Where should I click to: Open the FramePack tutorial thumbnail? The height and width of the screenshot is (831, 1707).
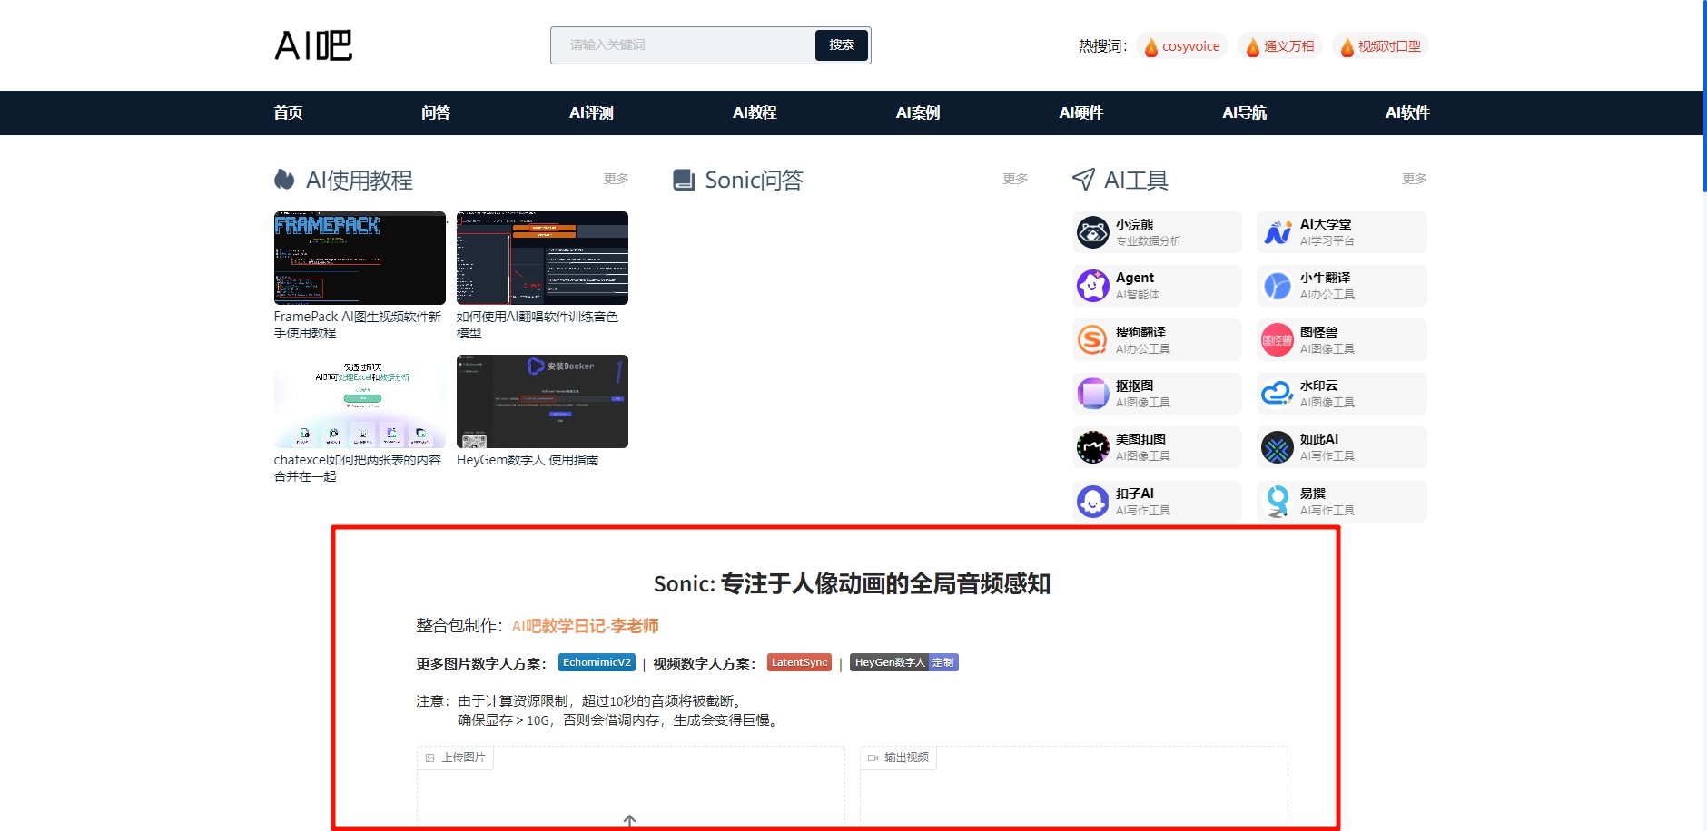tap(359, 258)
